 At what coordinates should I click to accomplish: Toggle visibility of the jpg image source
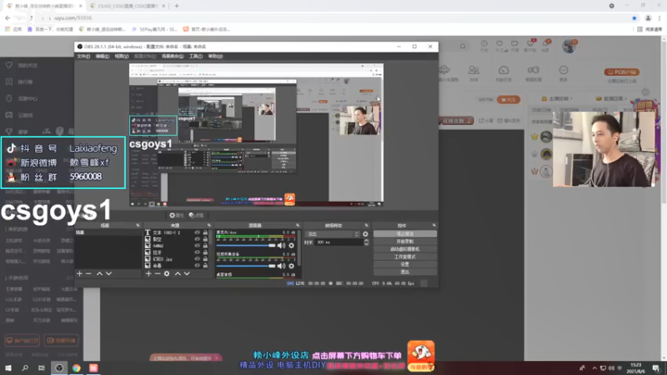coord(197,259)
